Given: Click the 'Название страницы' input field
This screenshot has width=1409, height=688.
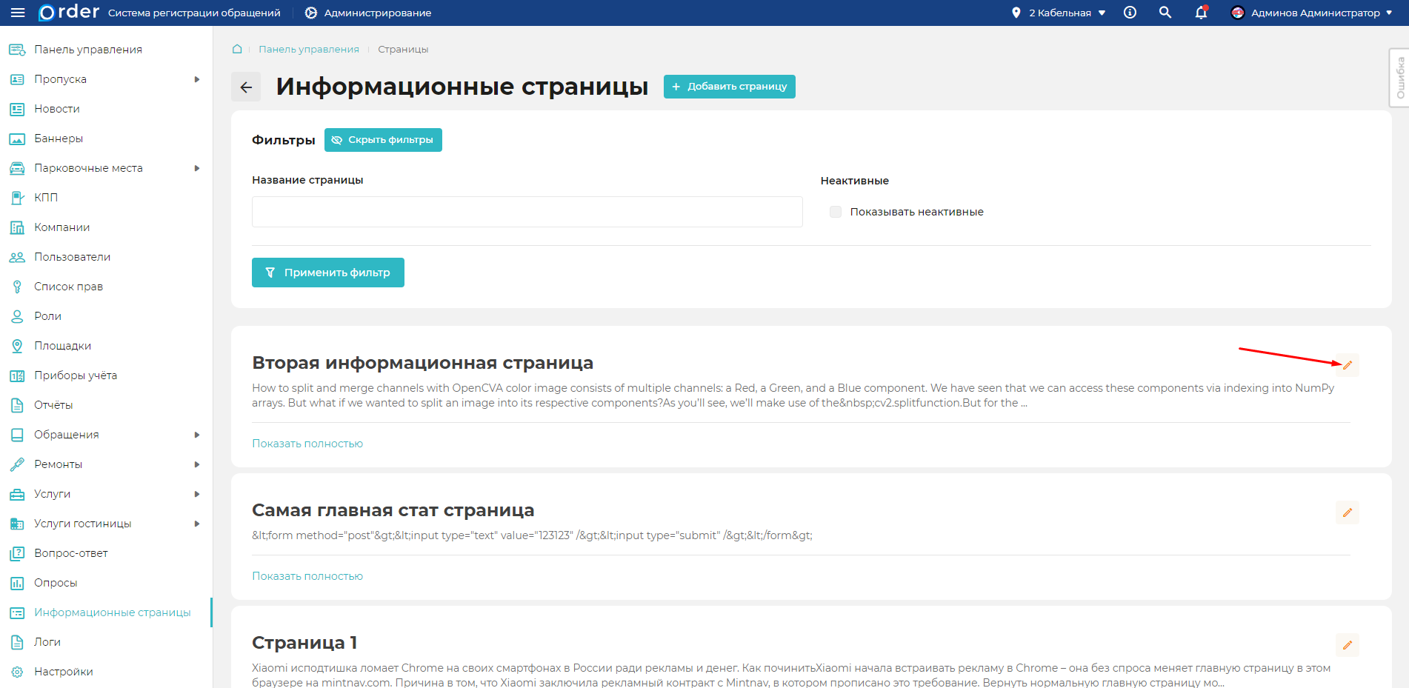Looking at the screenshot, I should (527, 212).
